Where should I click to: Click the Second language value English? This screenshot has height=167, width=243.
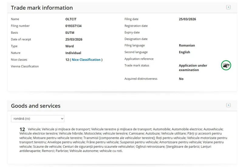pos(184,52)
